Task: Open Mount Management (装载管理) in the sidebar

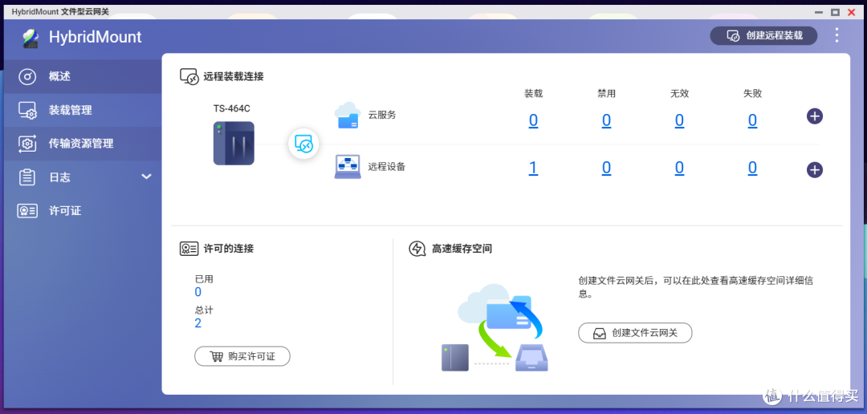Action: click(83, 111)
